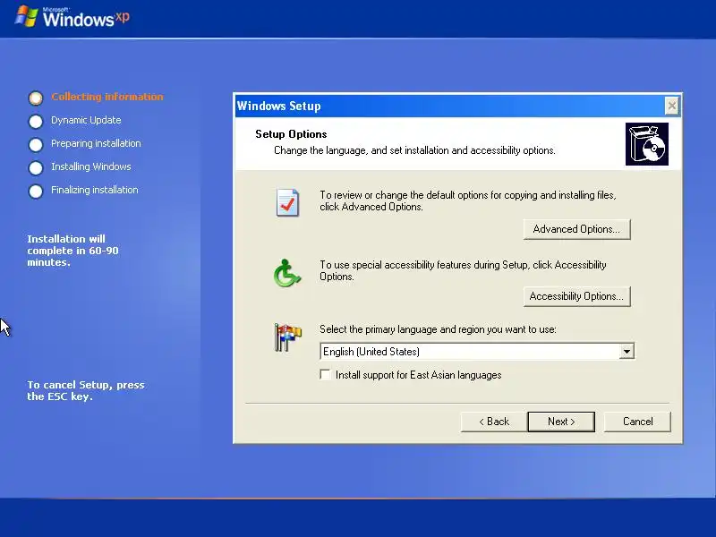The height and width of the screenshot is (537, 716).
Task: Click the Finalizing installation step bullet
Action: [36, 191]
